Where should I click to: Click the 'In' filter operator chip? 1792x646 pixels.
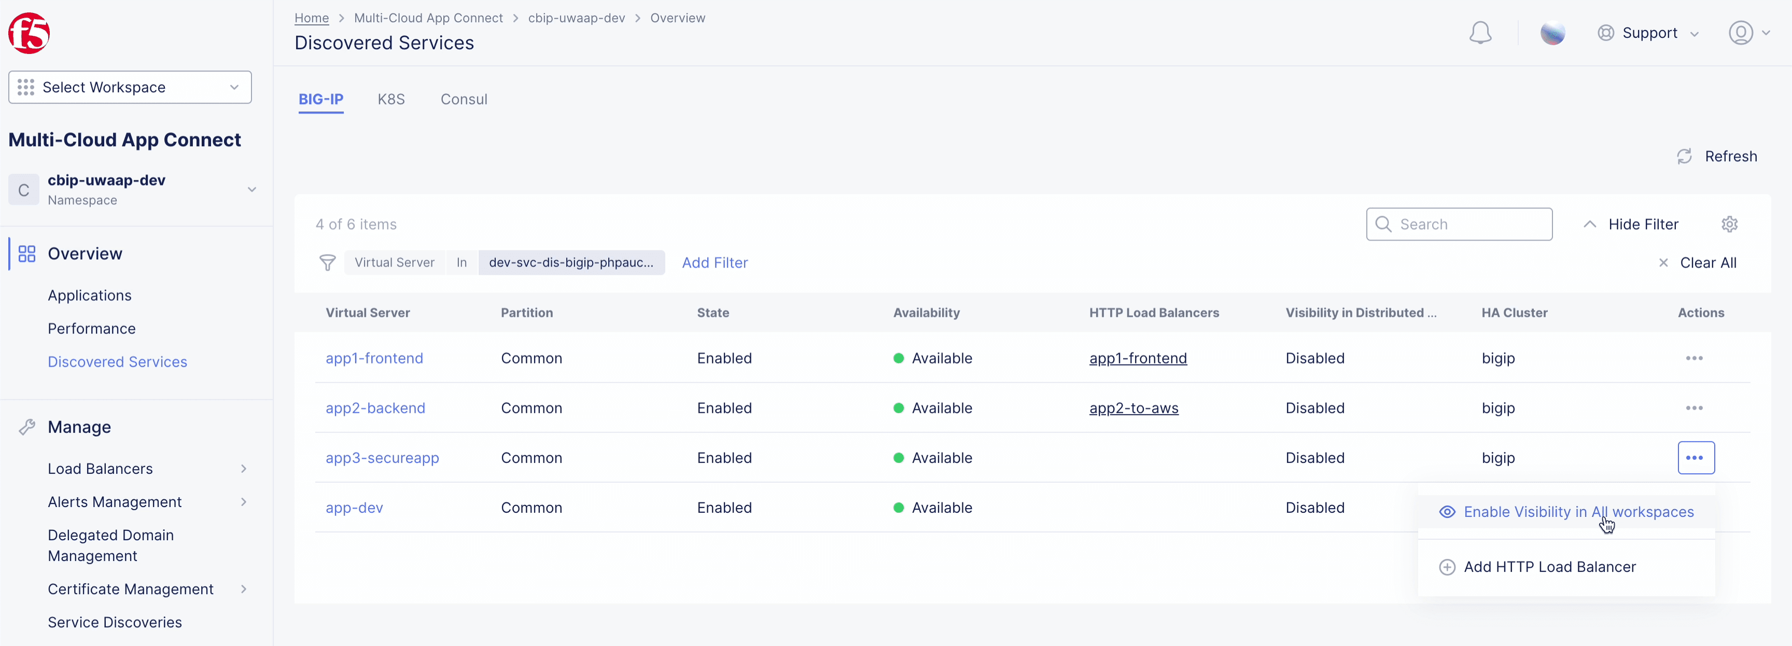[x=462, y=263]
